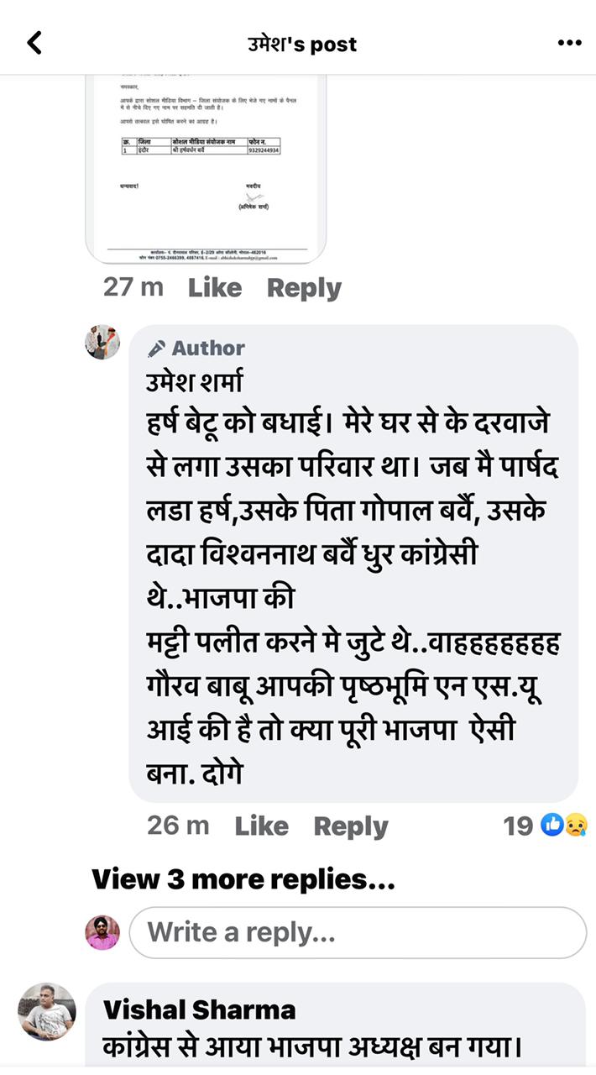596x1075 pixels.
Task: Tap the pencil Author badge icon
Action: pyautogui.click(x=156, y=349)
